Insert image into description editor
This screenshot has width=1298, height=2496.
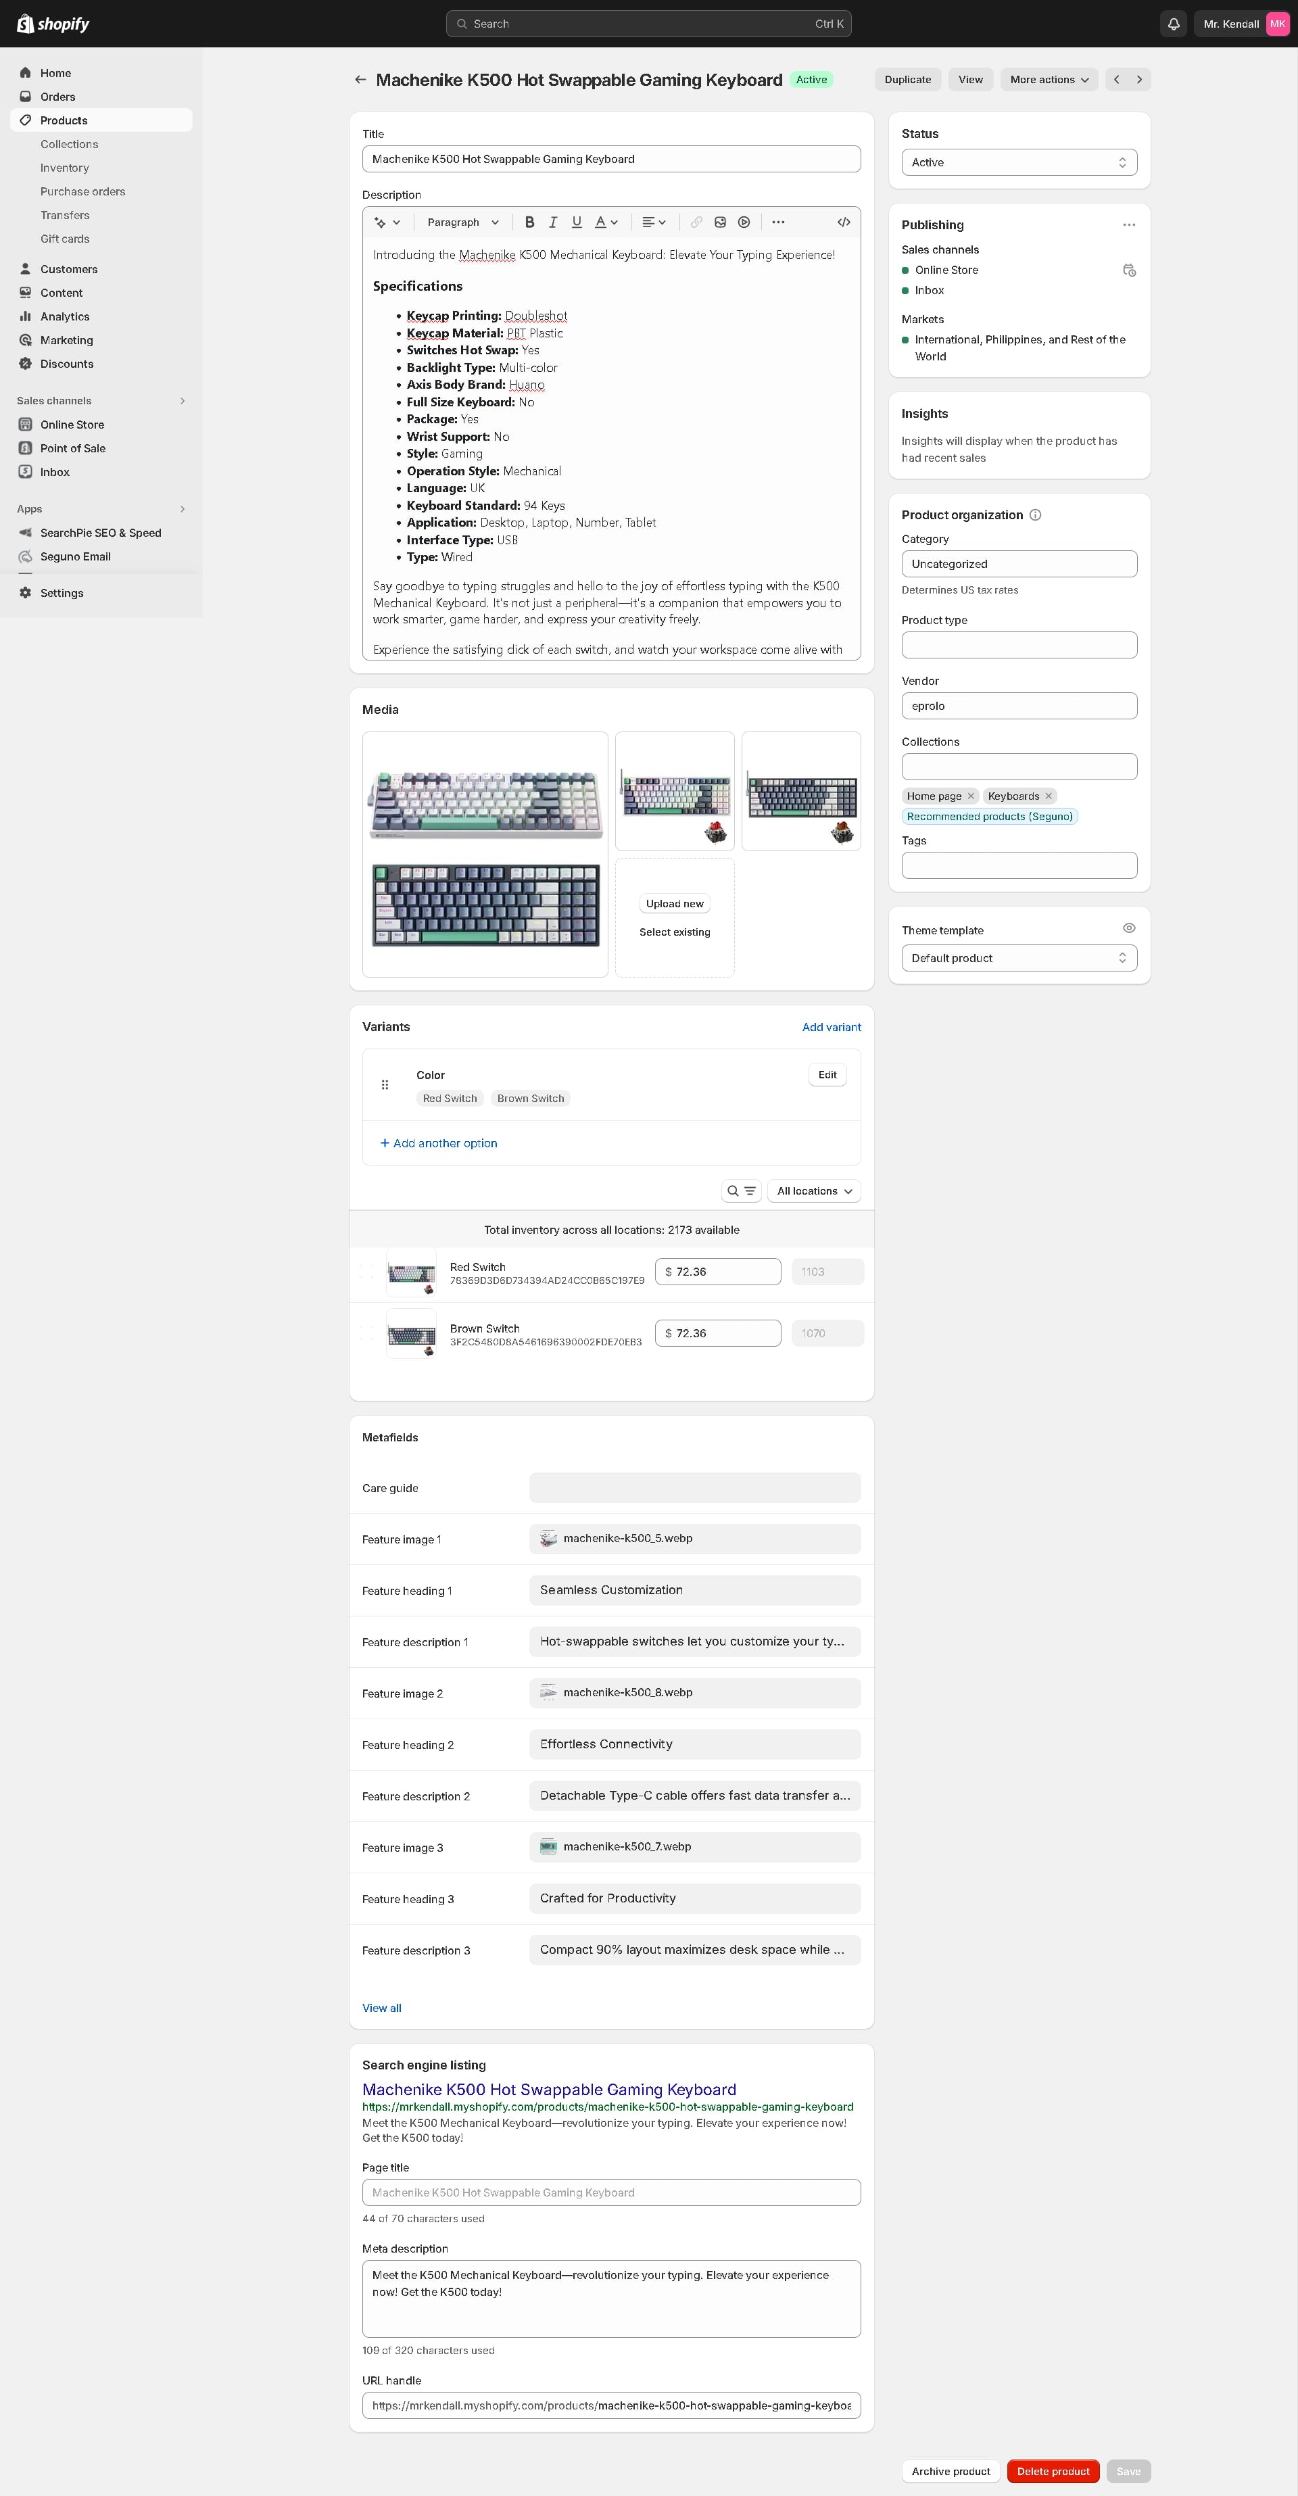click(720, 222)
